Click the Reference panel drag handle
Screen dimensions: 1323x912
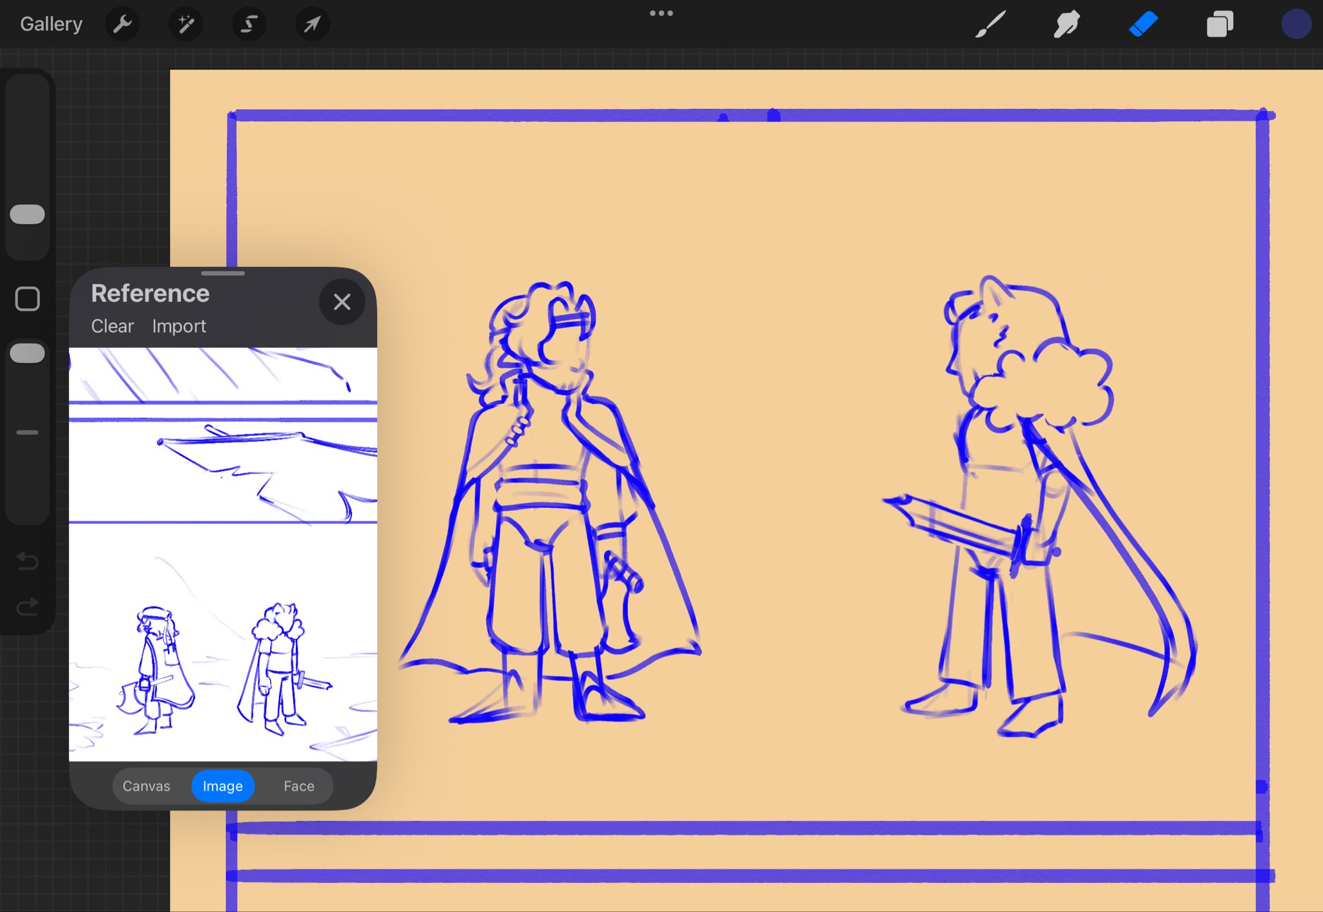223,273
